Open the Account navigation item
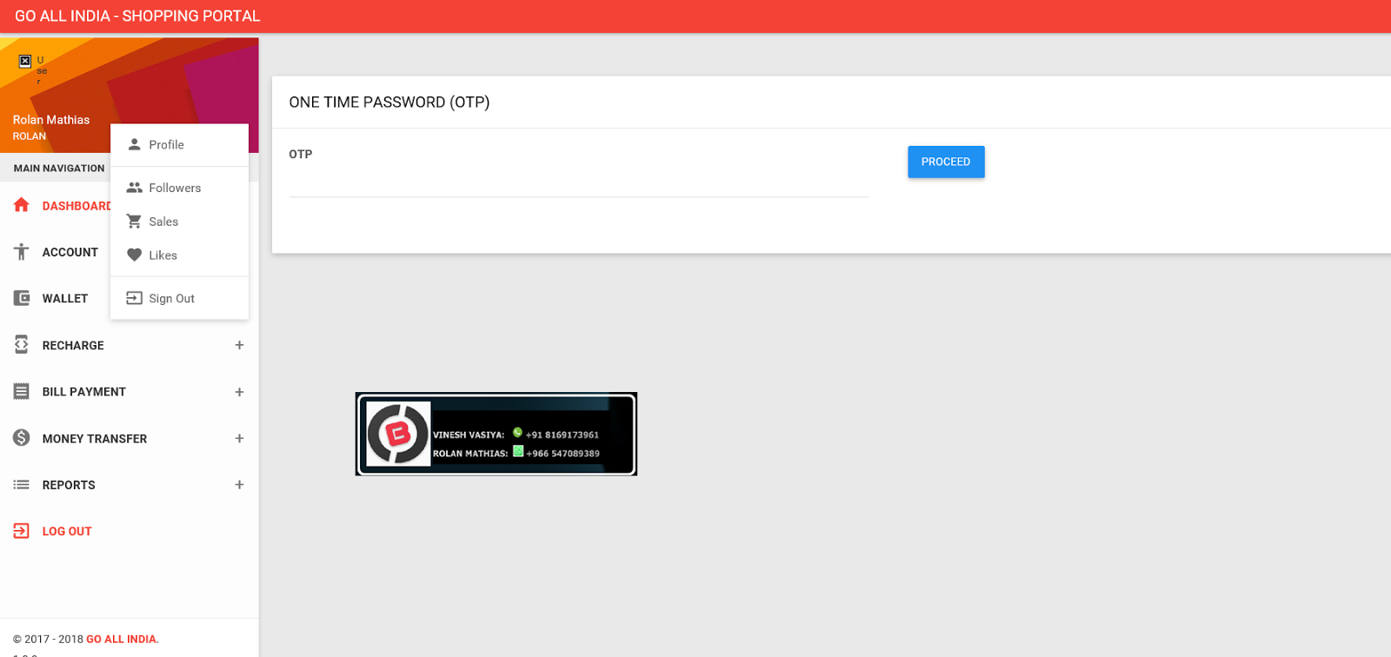 pyautogui.click(x=70, y=252)
